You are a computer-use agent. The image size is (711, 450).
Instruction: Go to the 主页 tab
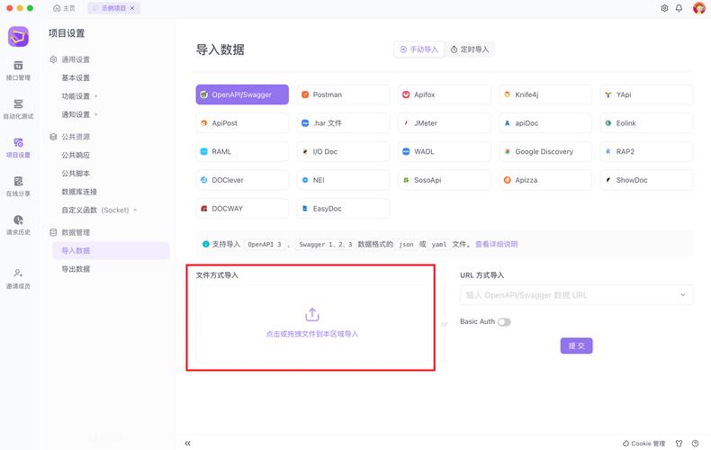coord(64,8)
